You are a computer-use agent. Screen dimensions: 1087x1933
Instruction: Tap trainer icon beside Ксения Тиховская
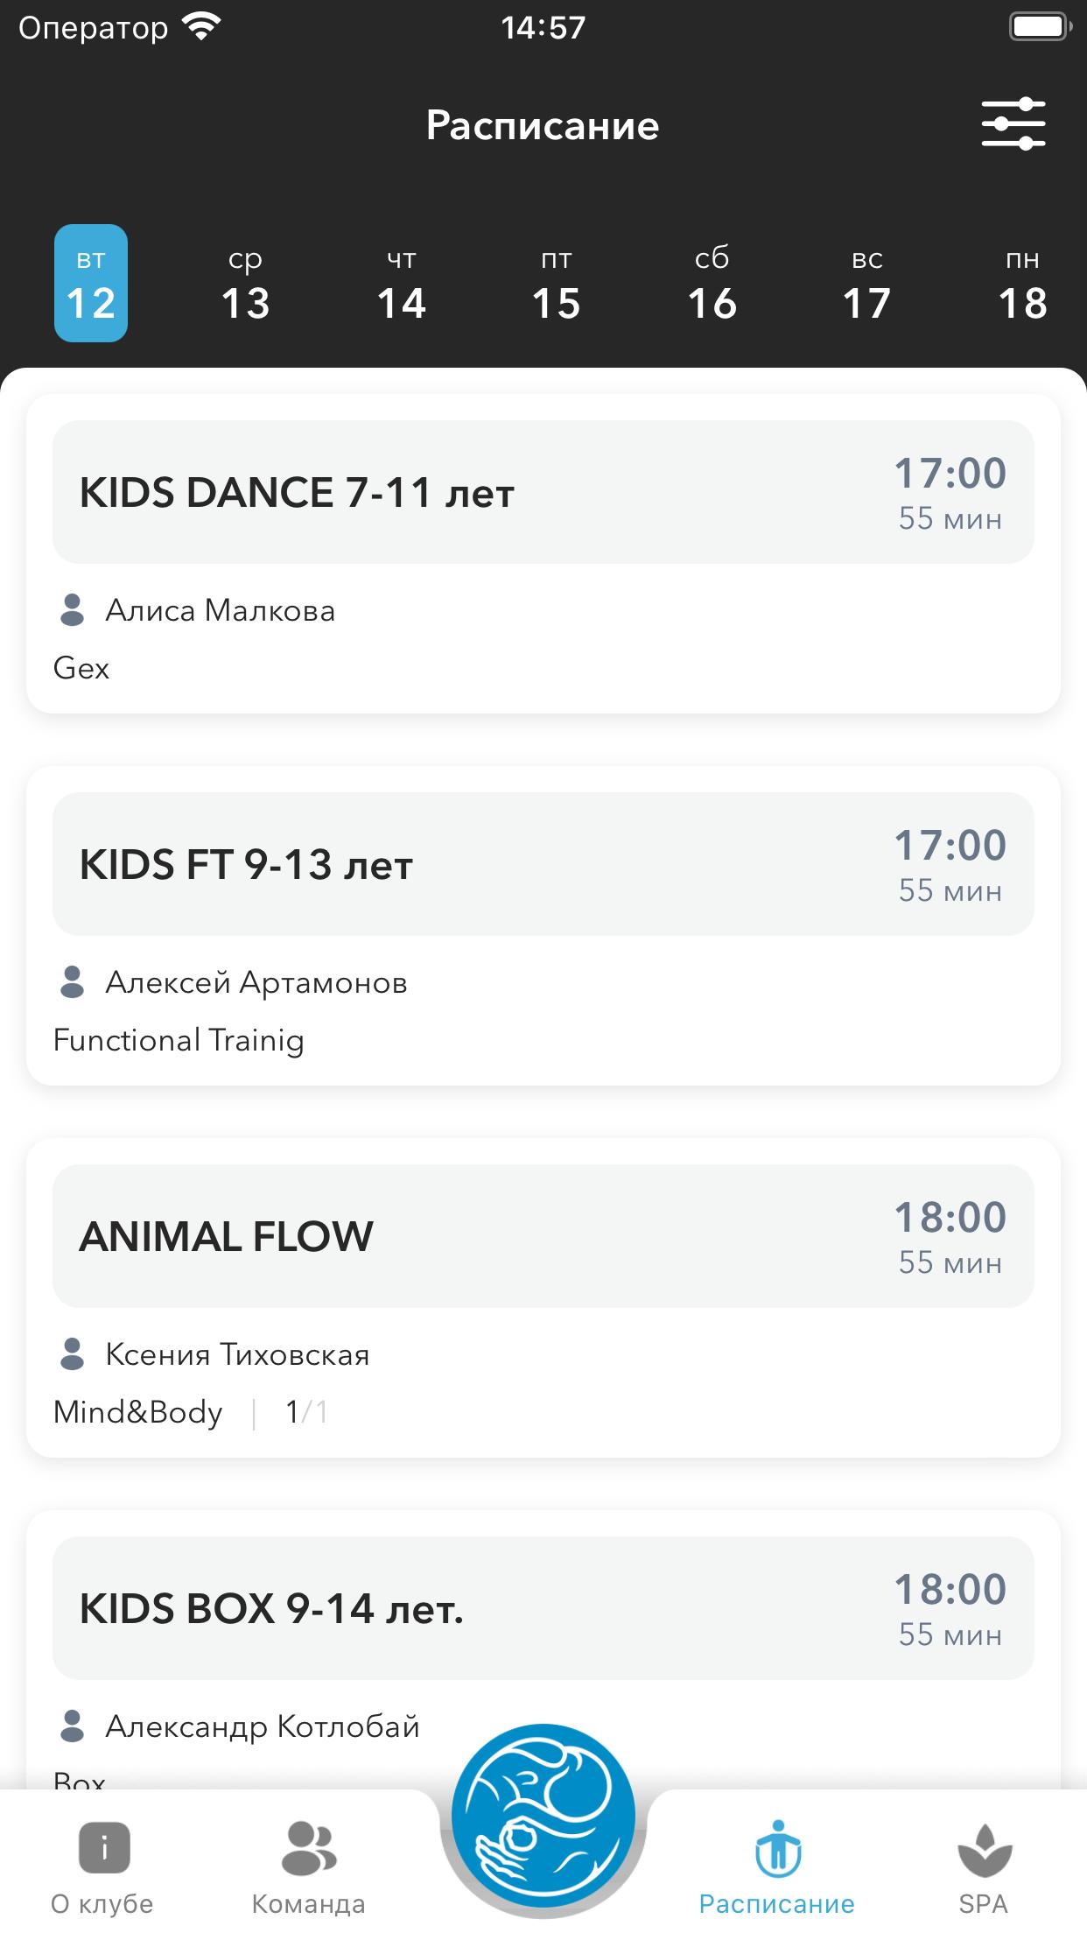coord(72,1354)
